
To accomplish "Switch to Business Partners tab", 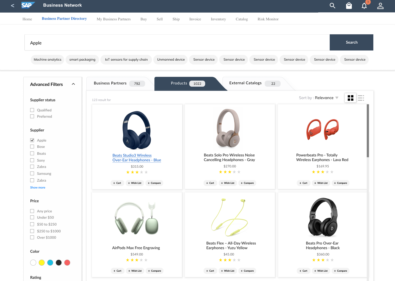I will 119,83.
